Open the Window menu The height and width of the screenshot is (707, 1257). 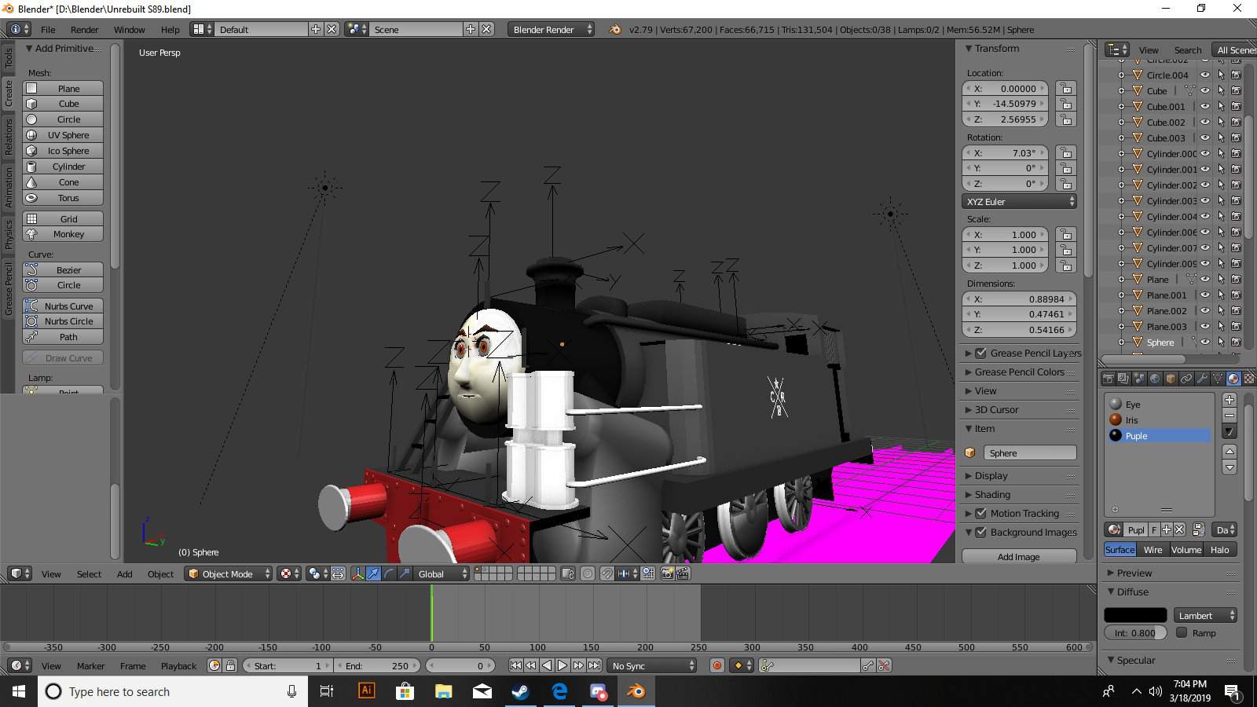(130, 29)
